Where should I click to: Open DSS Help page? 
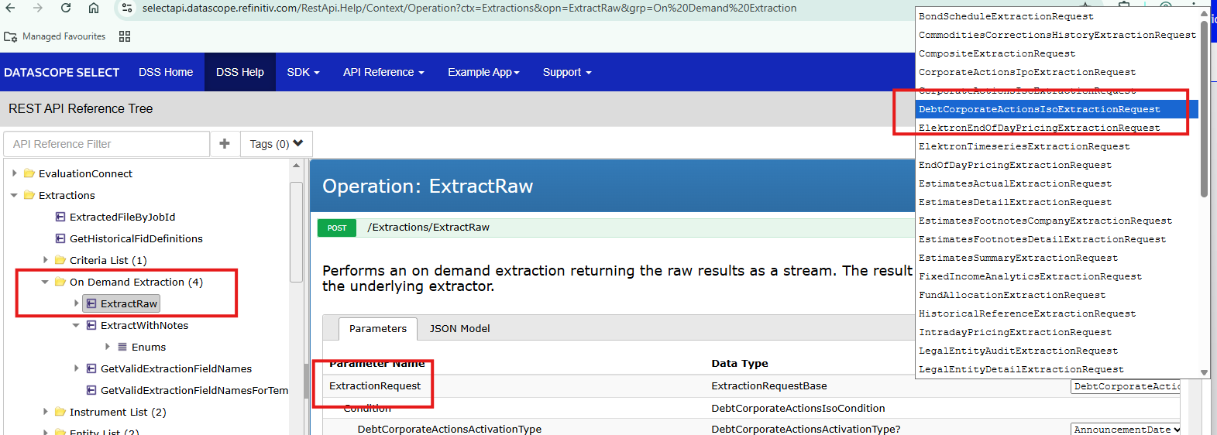[240, 72]
